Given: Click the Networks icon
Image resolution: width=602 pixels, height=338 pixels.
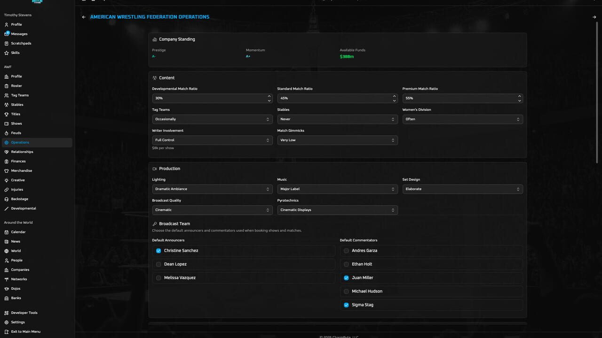Looking at the screenshot, I should 7,279.
